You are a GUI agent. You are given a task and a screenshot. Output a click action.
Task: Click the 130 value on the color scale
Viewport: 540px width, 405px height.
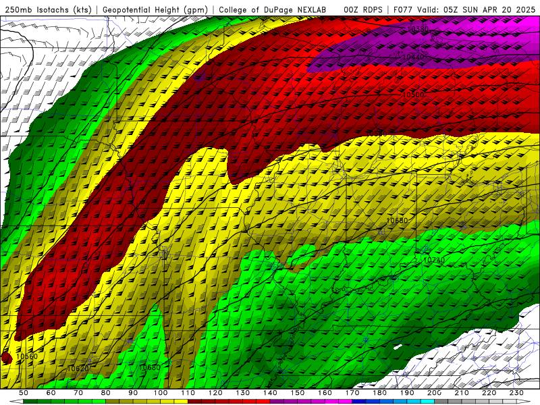pos(243,393)
